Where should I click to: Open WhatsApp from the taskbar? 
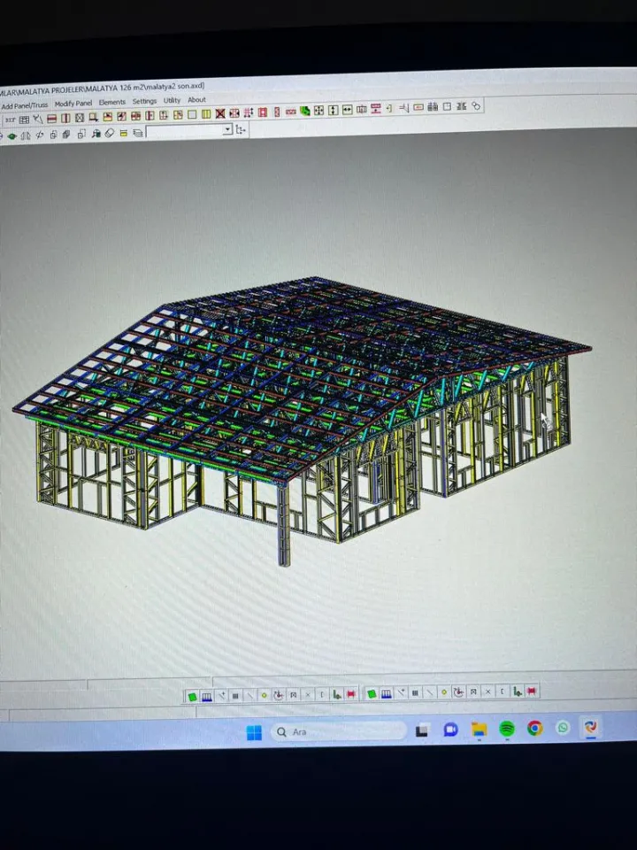(x=563, y=727)
